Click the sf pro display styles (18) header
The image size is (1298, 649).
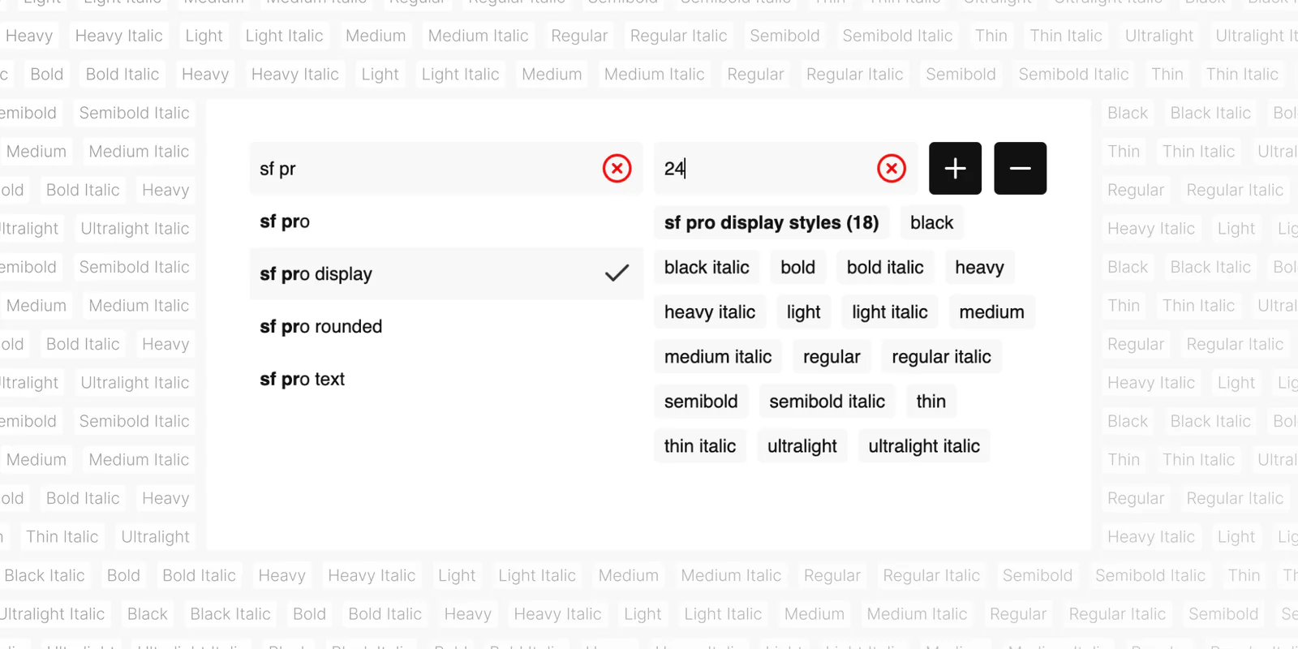(x=771, y=222)
